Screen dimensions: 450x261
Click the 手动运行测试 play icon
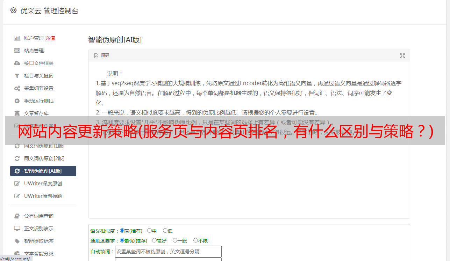click(x=17, y=101)
